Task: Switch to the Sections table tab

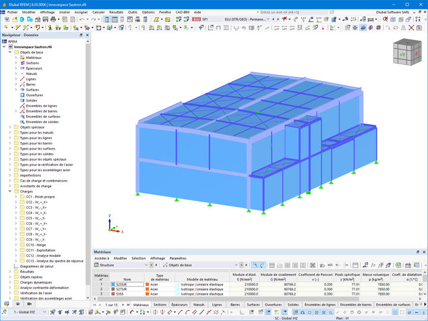Action: 160,304
